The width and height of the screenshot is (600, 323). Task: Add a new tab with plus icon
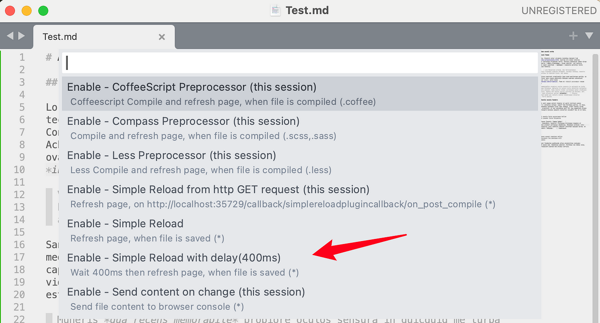(x=573, y=36)
